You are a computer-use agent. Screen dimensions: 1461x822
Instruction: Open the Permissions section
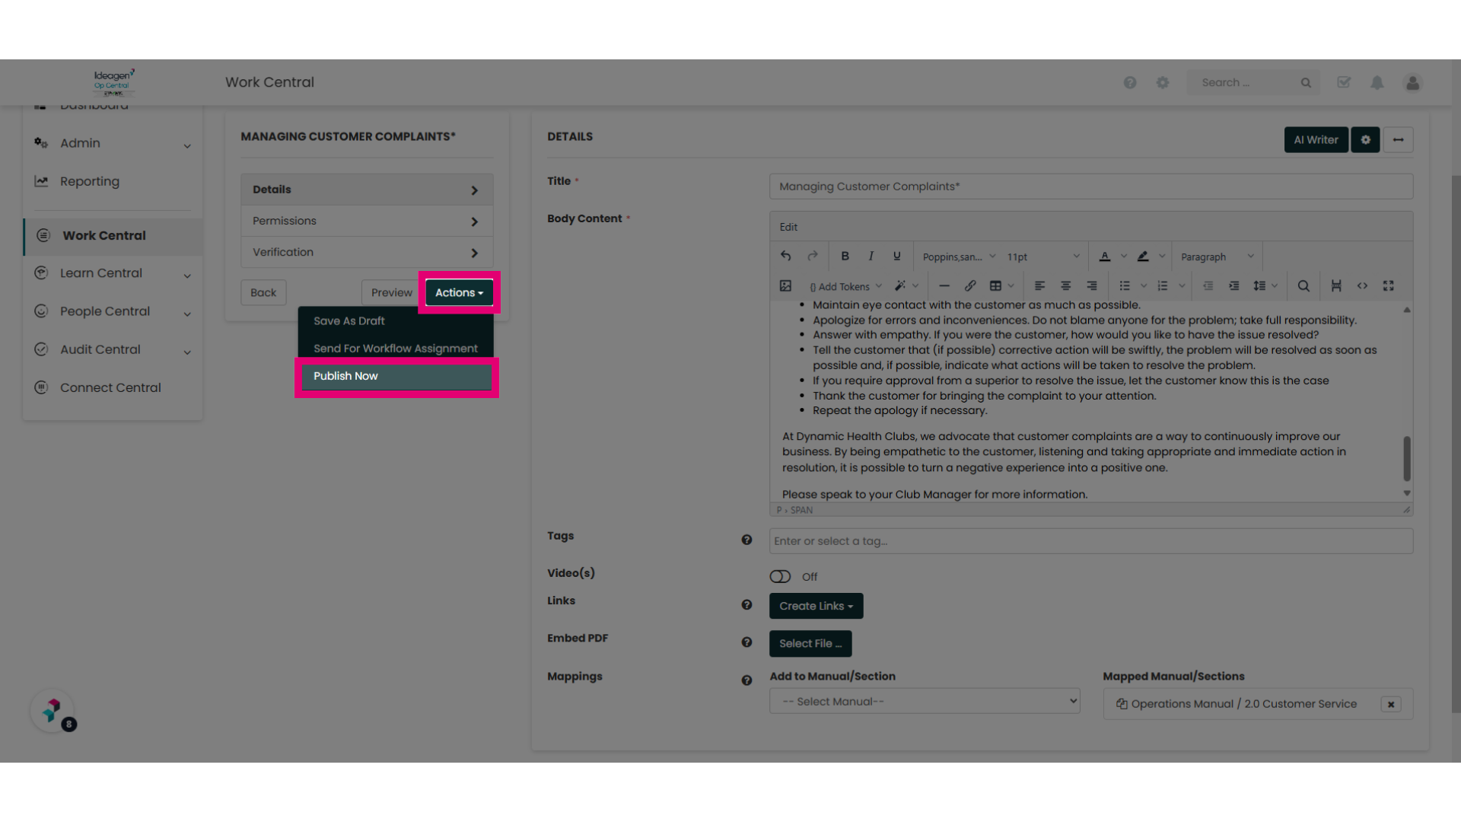(x=367, y=221)
